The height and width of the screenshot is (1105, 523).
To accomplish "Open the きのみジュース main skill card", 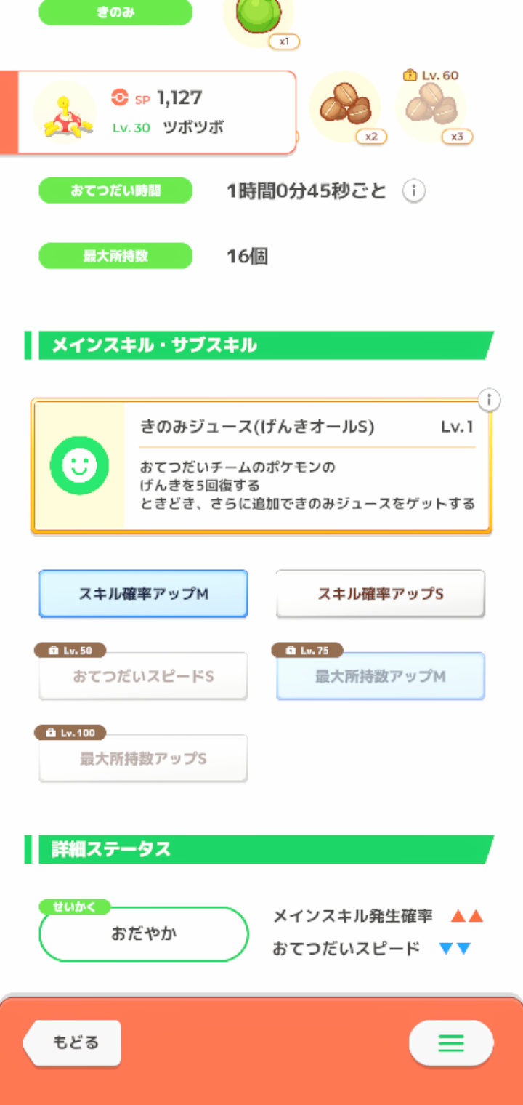I will coord(307,467).
